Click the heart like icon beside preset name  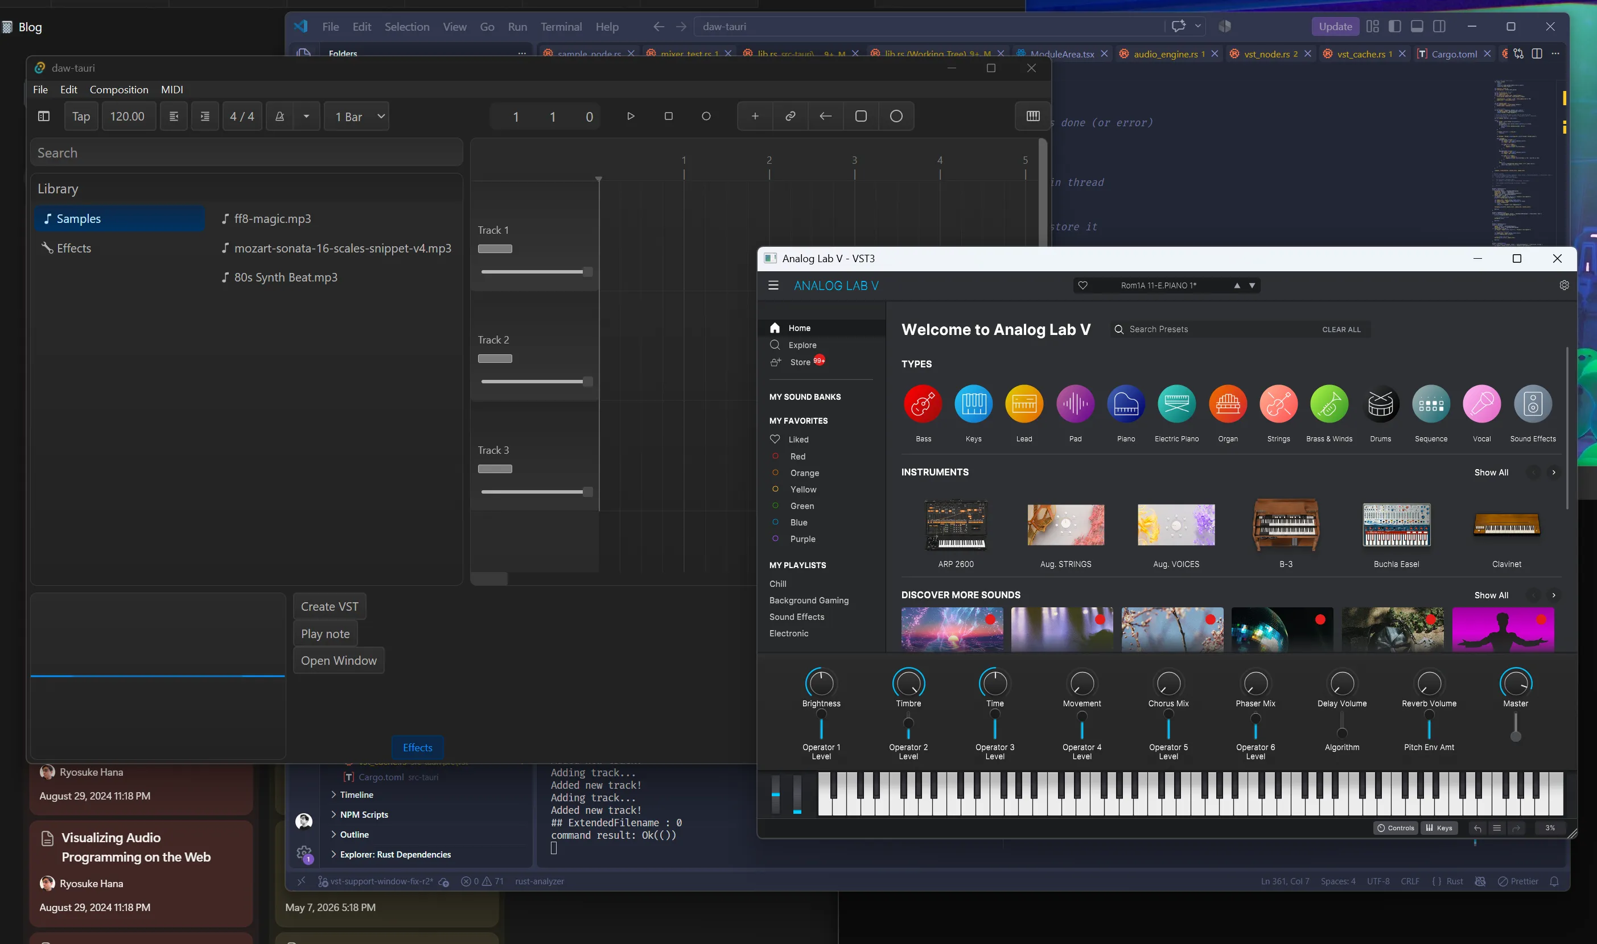[1082, 285]
